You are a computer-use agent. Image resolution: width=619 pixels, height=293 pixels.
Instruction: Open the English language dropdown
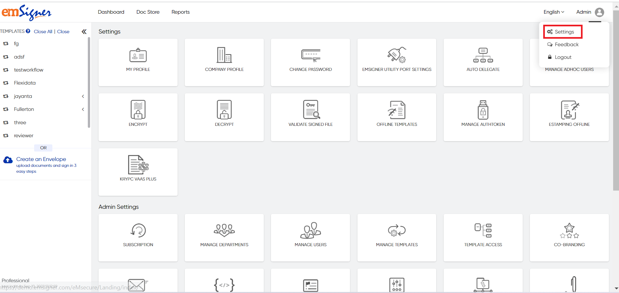[554, 12]
